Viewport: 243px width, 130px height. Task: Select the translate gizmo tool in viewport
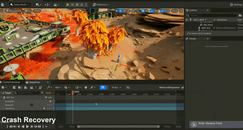point(120,11)
